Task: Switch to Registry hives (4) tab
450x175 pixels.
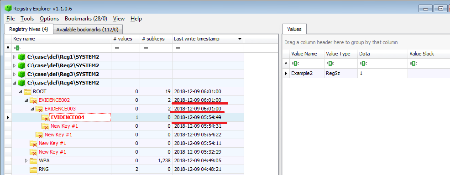Action: point(29,29)
